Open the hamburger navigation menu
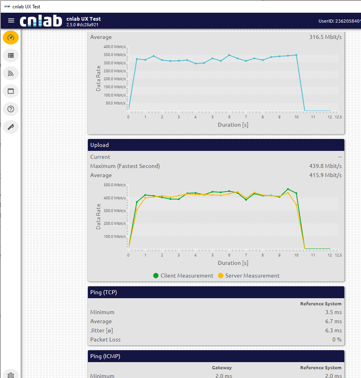361x378 pixels. point(11,20)
